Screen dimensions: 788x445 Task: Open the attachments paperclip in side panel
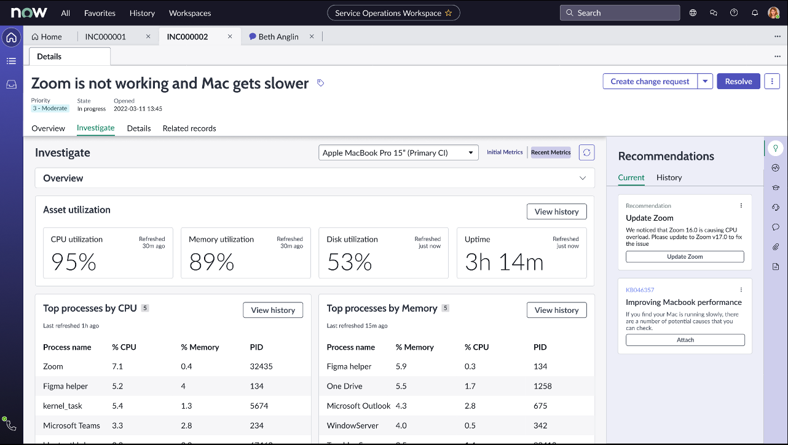(776, 246)
